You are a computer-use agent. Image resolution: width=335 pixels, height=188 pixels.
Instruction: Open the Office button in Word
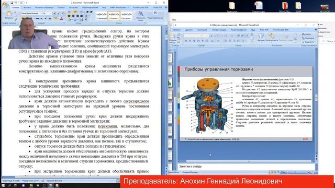[x=5, y=5]
